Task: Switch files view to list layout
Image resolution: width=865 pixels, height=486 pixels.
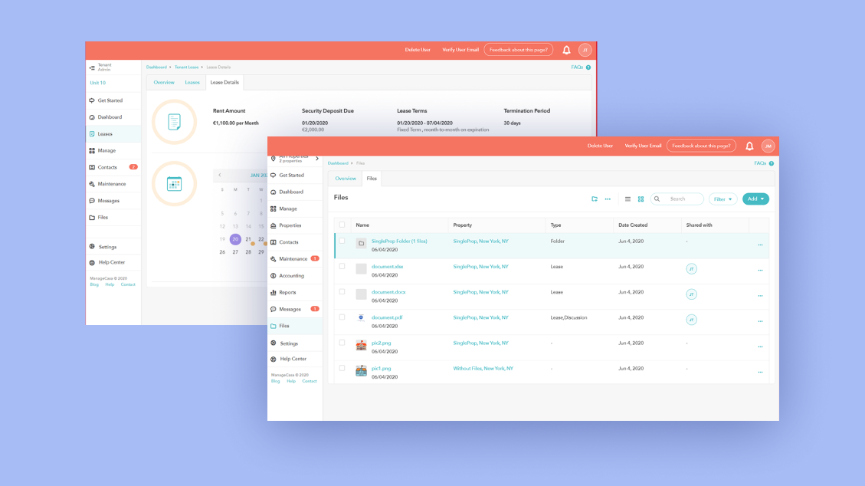Action: pos(629,199)
